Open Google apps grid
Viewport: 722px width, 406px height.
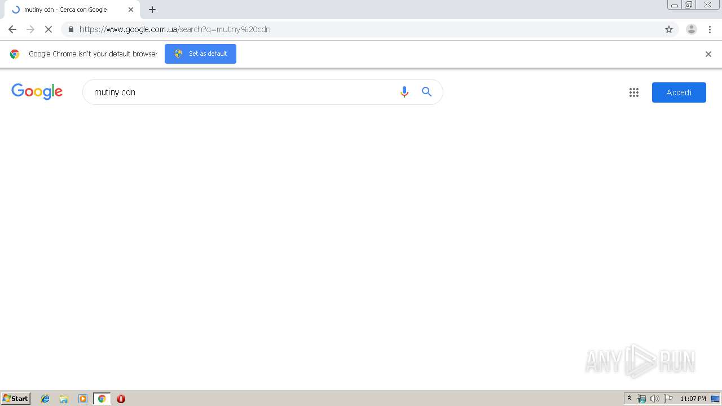(634, 92)
